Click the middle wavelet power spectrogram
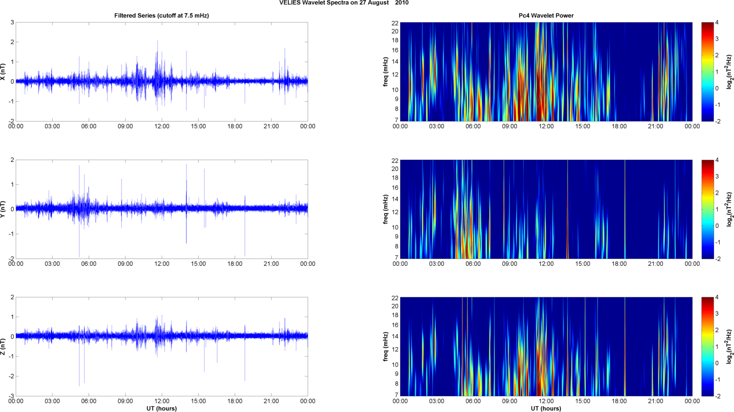The image size is (734, 412). [546, 209]
